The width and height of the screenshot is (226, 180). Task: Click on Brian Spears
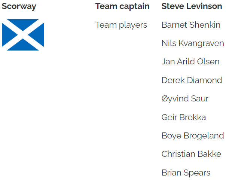[x=186, y=173]
